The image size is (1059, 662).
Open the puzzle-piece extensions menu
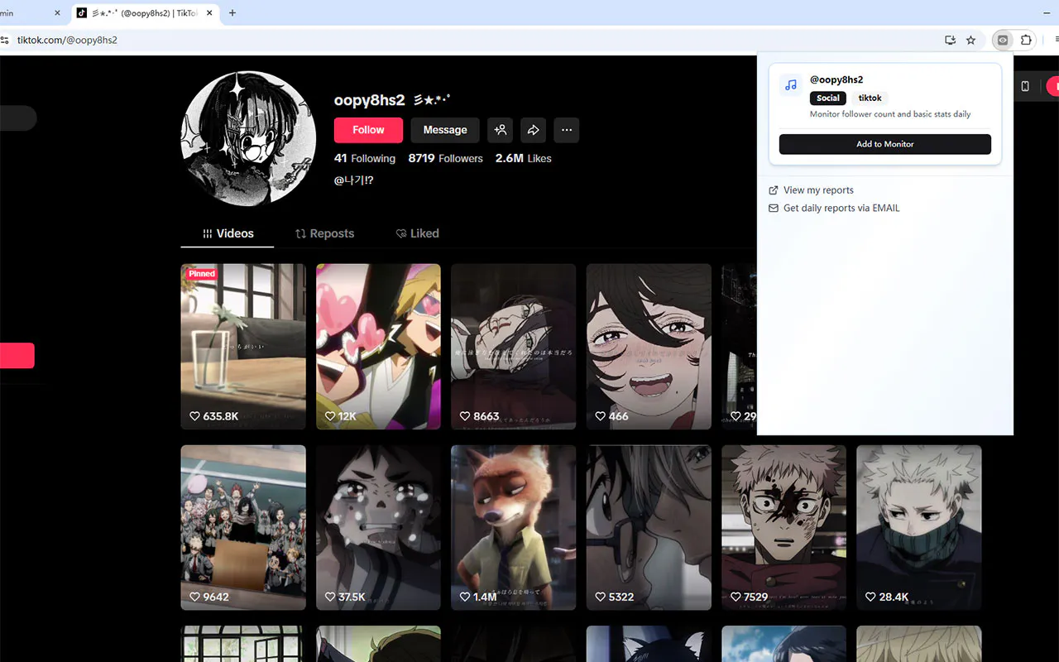point(1027,40)
